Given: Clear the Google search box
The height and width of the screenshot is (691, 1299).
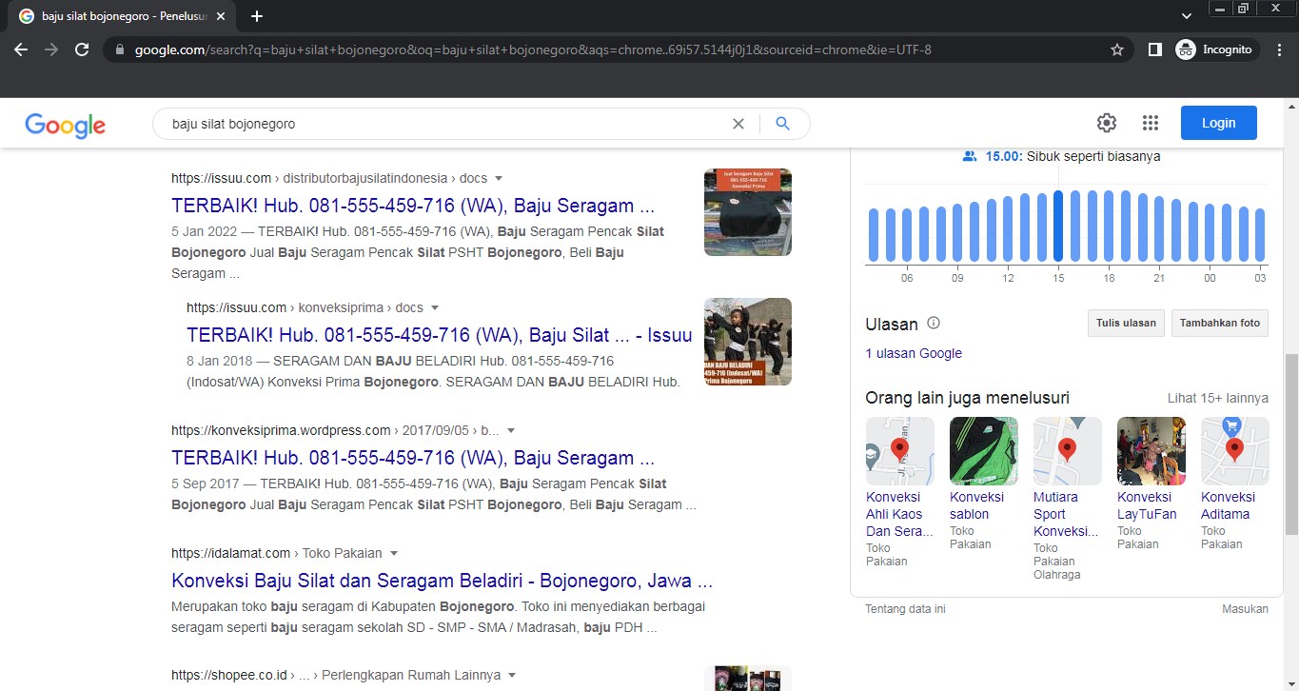Looking at the screenshot, I should click(738, 124).
